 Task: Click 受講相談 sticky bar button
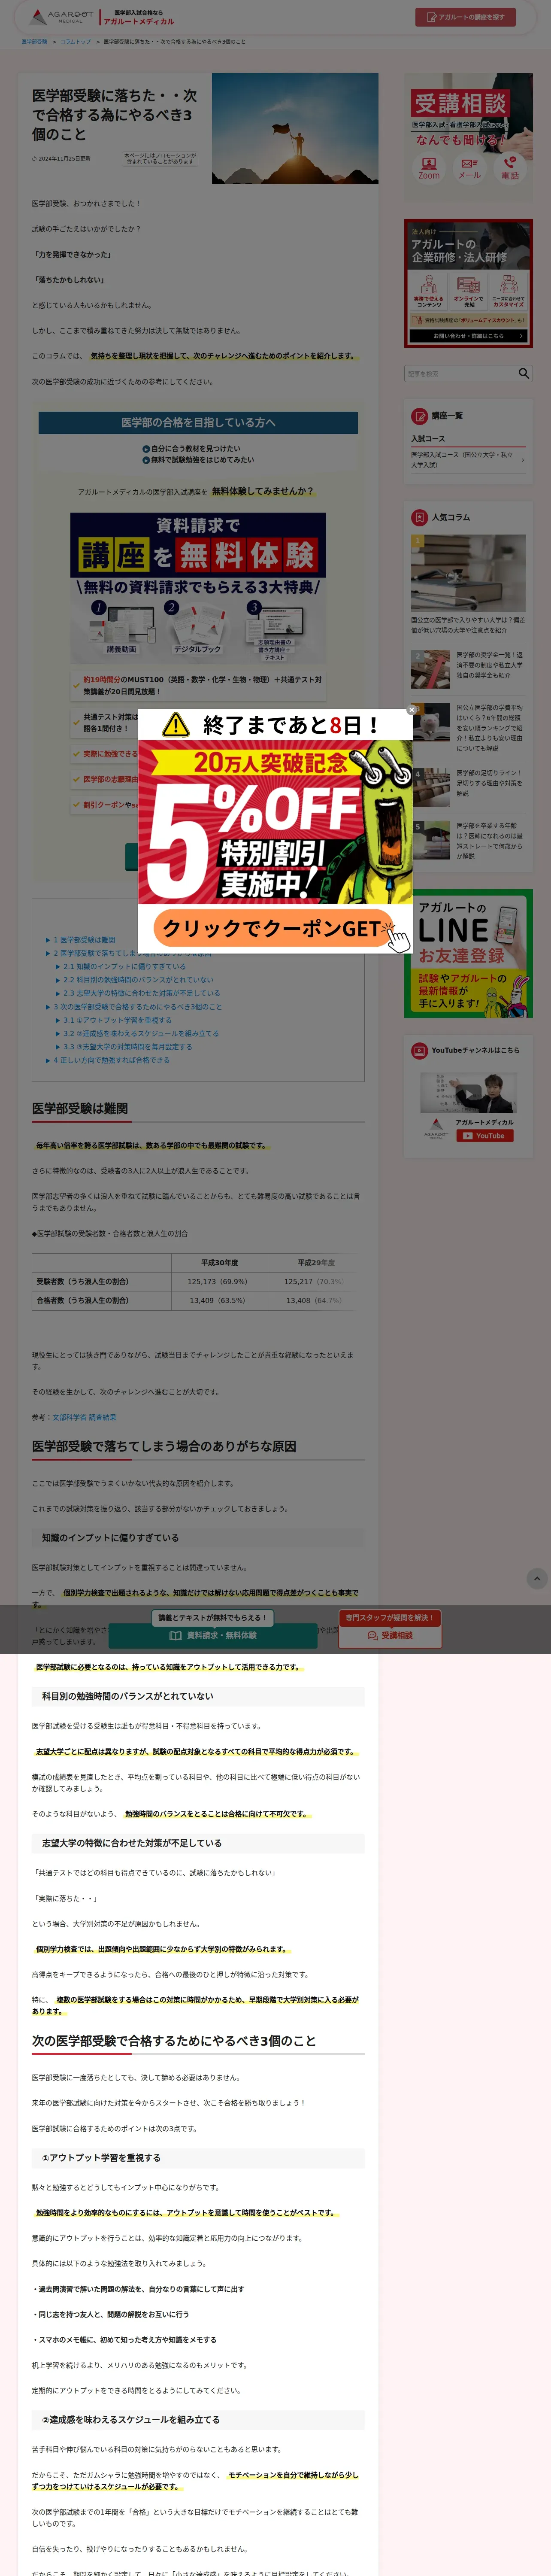390,1636
